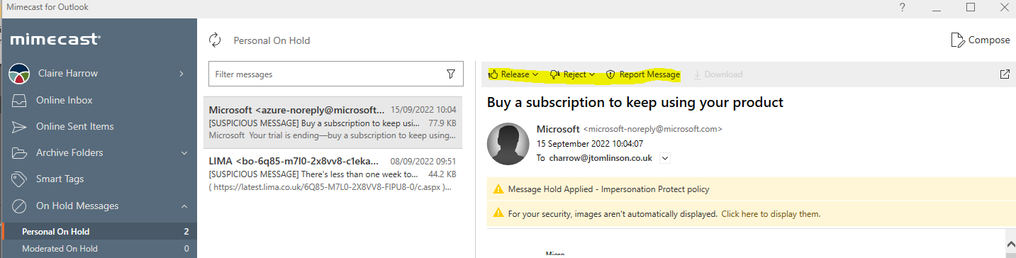Pop out message using the external window icon
Screen dimensions: 1016x258
click(x=1005, y=74)
